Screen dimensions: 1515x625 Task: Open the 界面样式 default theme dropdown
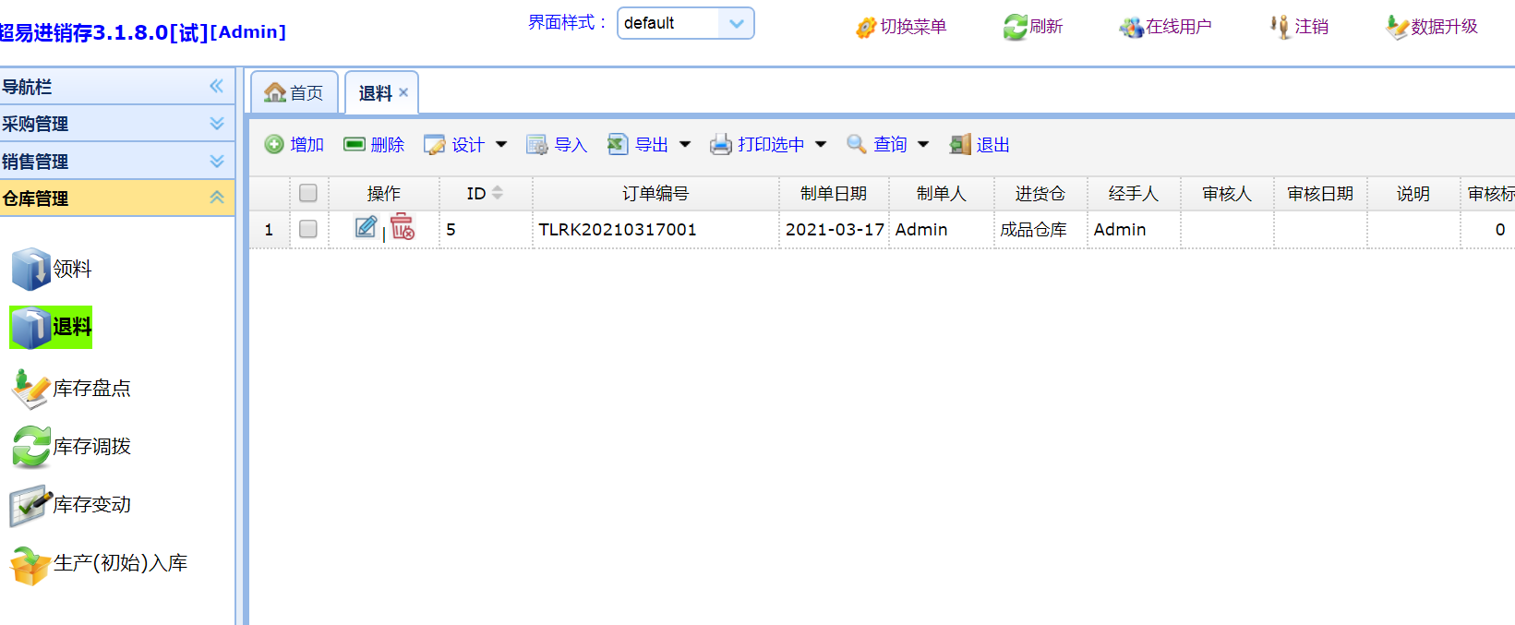pos(736,23)
